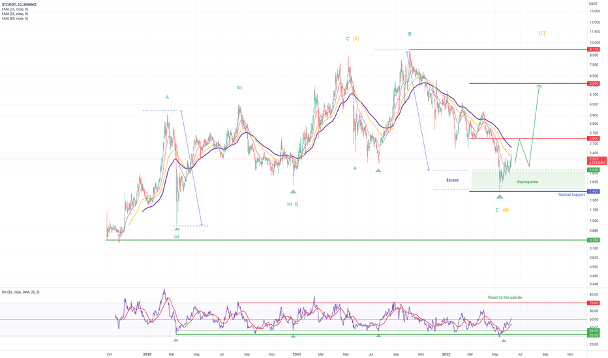The width and height of the screenshot is (608, 358).
Task: Select the green shaded Buying area rectangle
Action: coord(528,180)
